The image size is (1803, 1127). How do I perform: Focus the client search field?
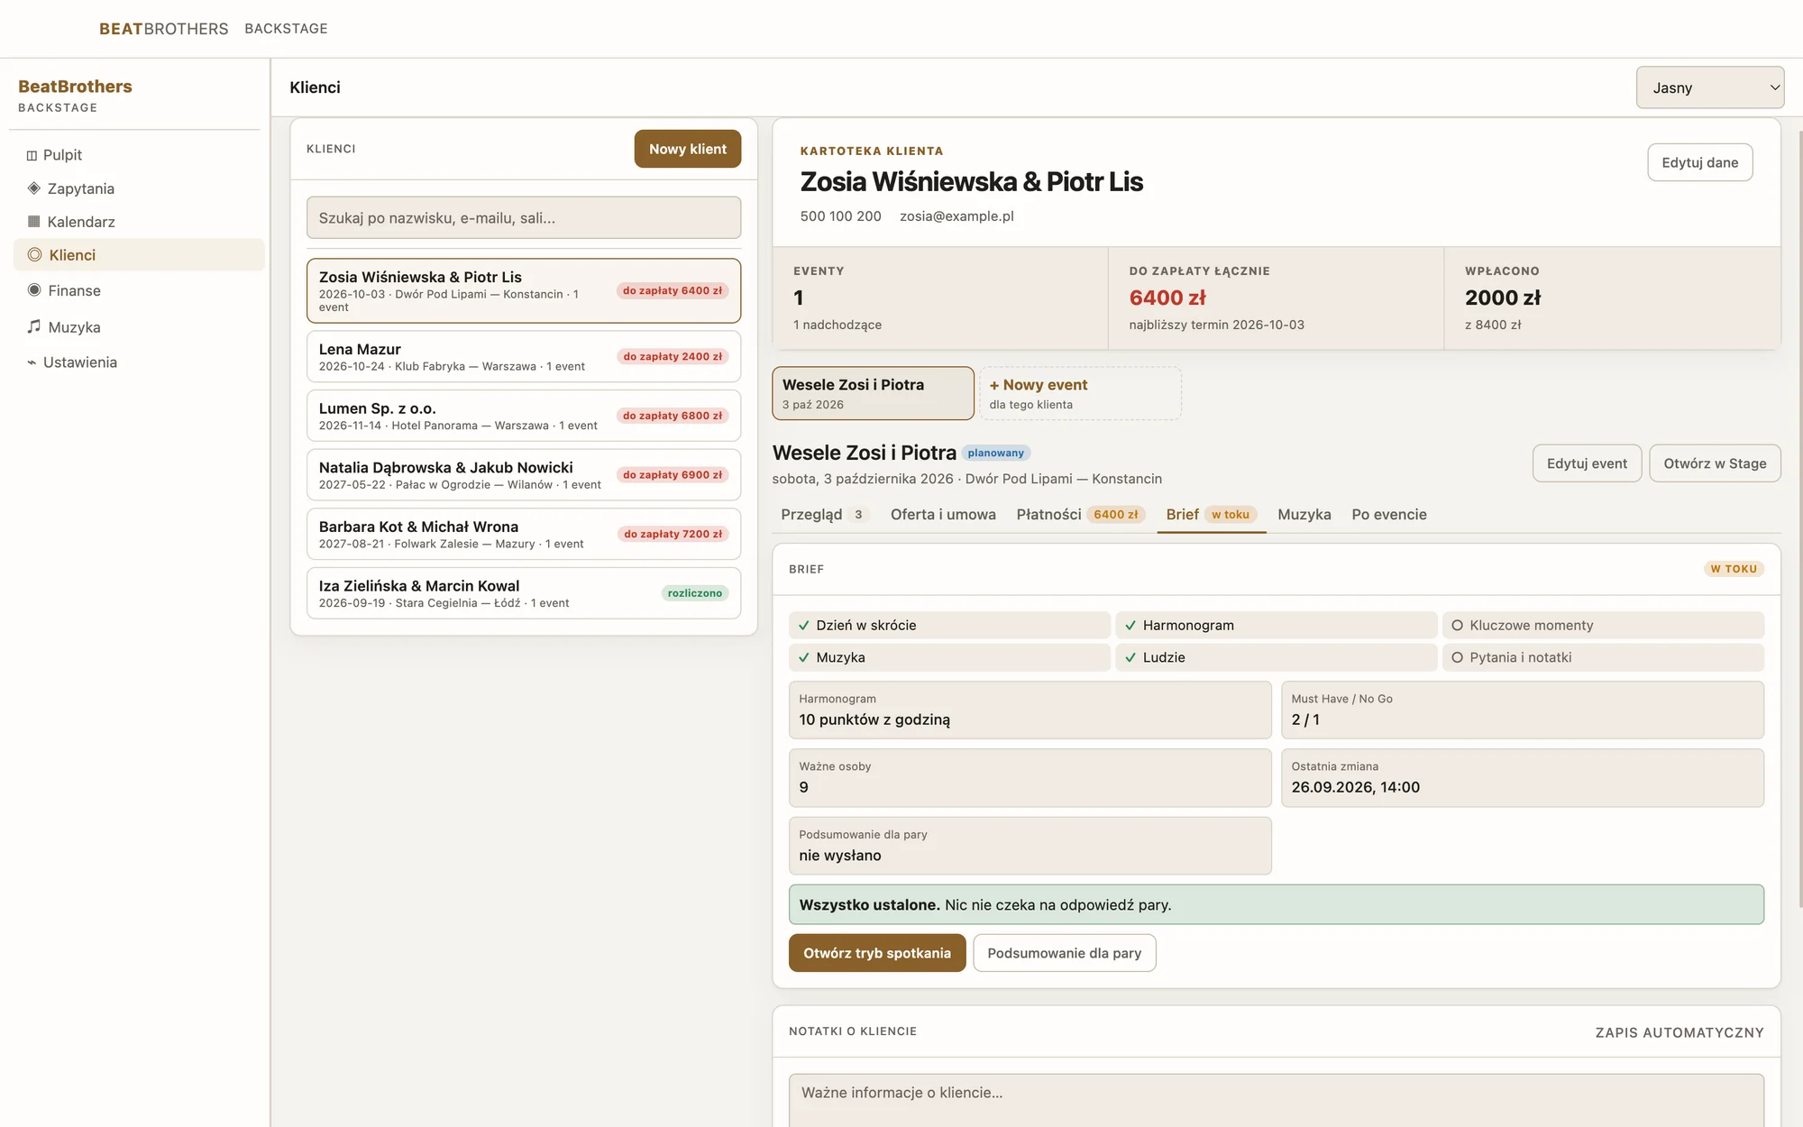pos(524,218)
